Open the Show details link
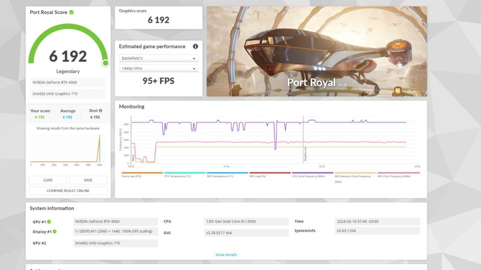This screenshot has height=270, width=481. 226,254
